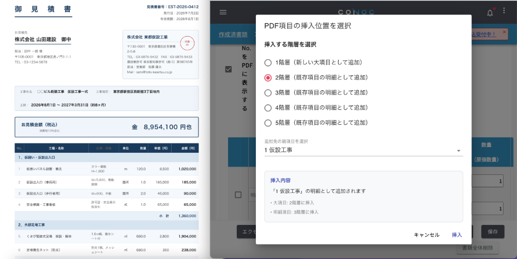Click the 工種・名称 column header

(56, 148)
